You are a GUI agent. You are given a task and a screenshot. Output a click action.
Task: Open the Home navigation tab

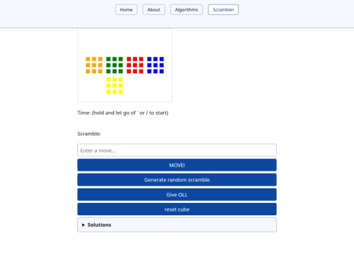(127, 10)
